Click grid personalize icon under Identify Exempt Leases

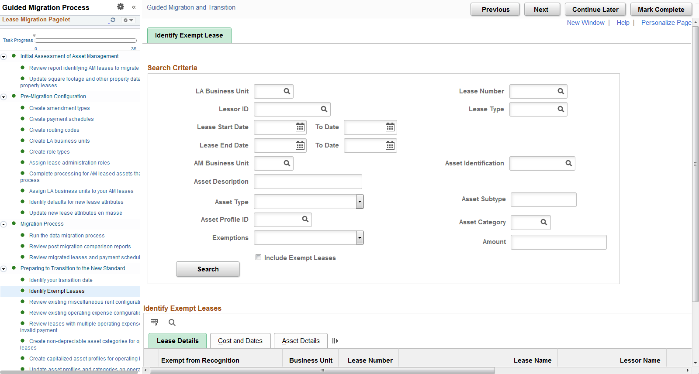[154, 323]
